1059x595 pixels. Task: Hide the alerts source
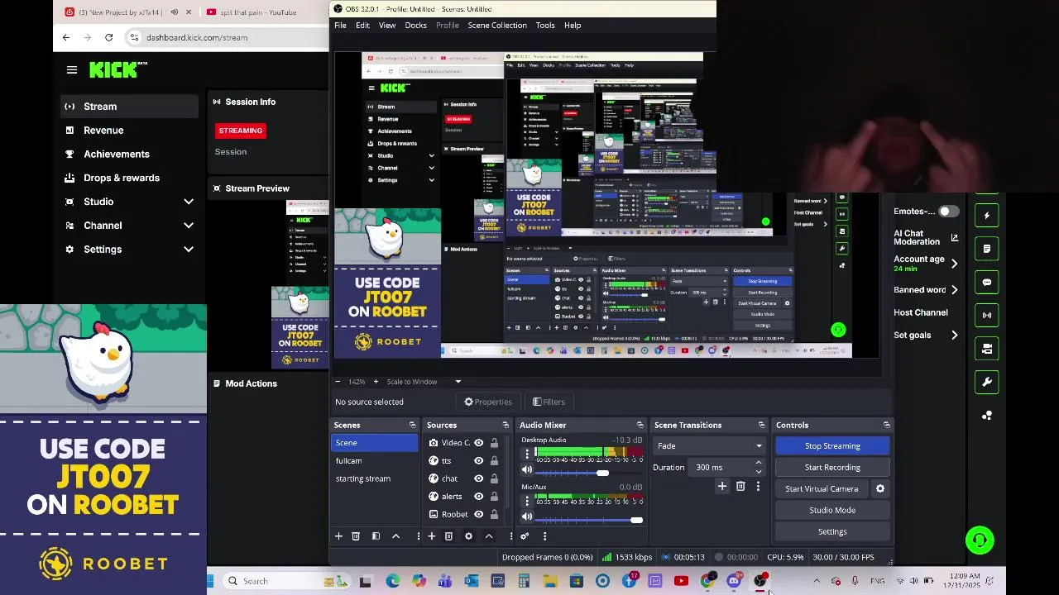(478, 497)
